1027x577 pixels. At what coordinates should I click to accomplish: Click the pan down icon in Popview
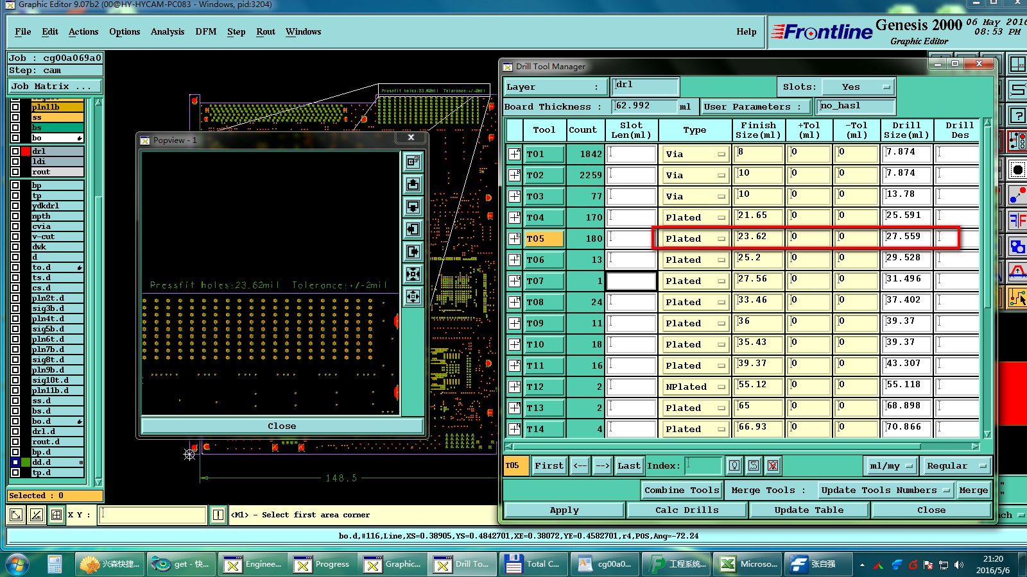point(413,207)
